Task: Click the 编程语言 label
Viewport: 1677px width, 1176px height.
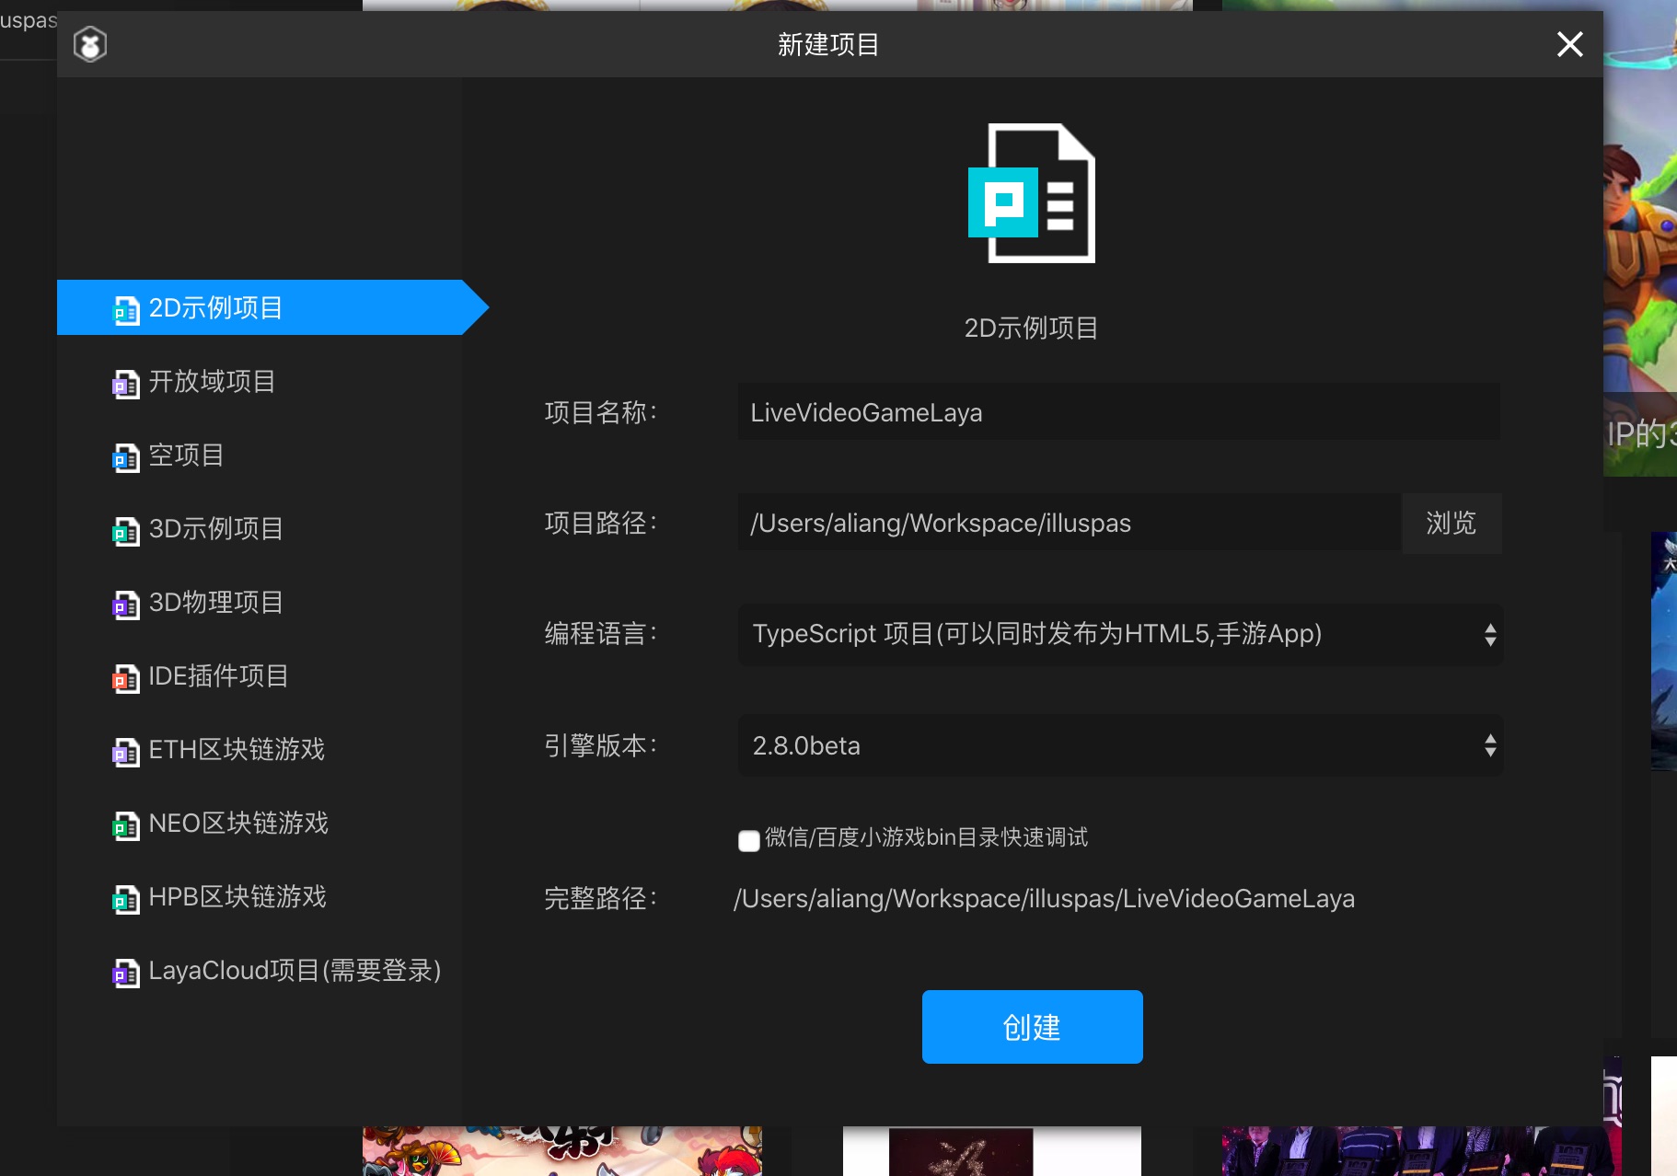Action: point(601,634)
